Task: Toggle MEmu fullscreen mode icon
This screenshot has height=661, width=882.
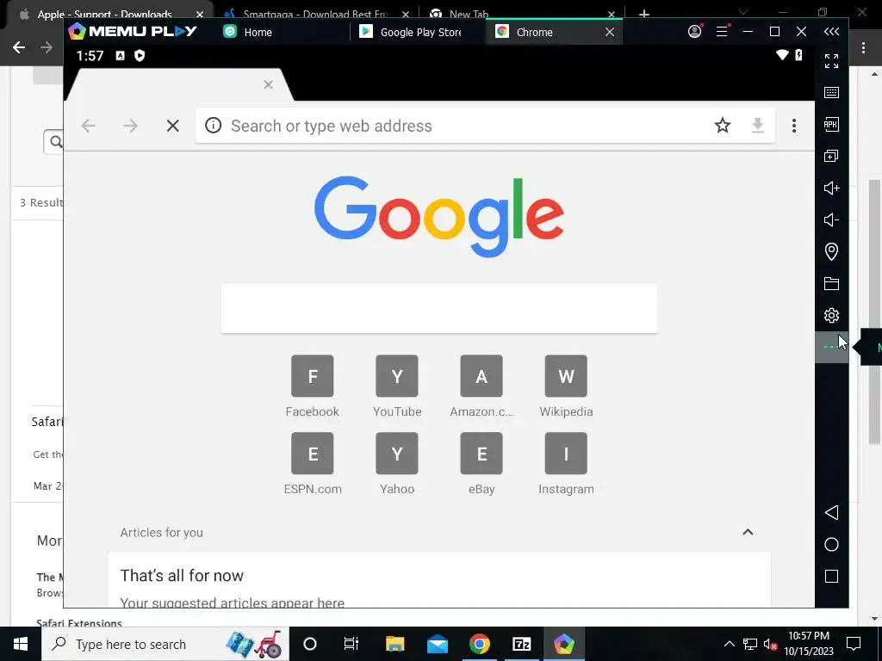Action: [831, 61]
